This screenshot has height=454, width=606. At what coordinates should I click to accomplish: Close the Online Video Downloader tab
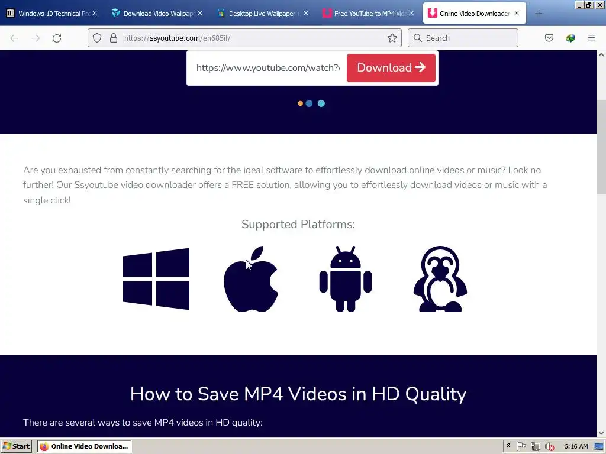pyautogui.click(x=517, y=13)
